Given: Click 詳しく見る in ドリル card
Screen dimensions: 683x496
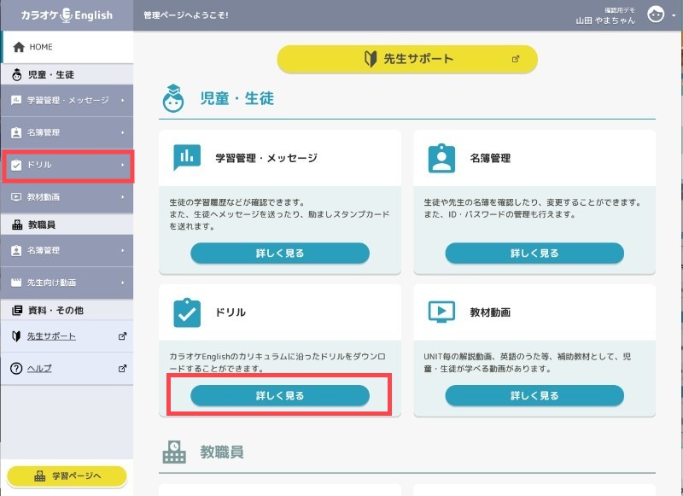Looking at the screenshot, I should pyautogui.click(x=280, y=395).
